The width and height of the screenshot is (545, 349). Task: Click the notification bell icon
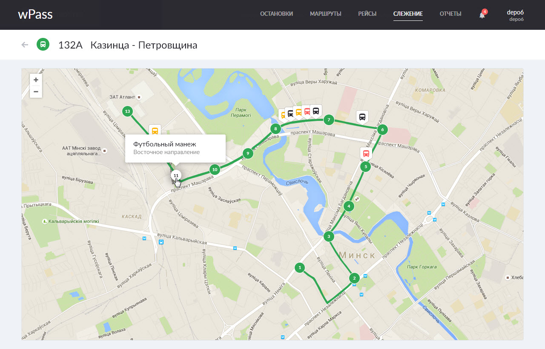click(482, 15)
